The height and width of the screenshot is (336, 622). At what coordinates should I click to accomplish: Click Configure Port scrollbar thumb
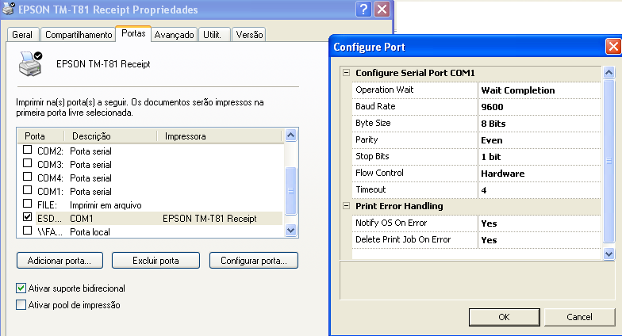tap(609, 161)
